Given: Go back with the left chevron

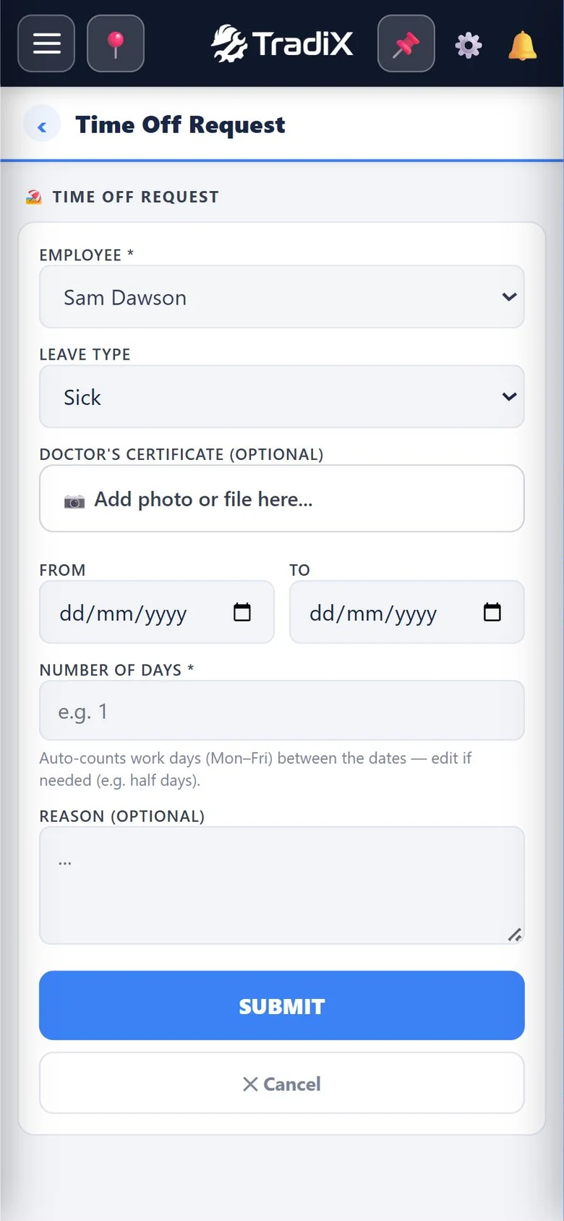Looking at the screenshot, I should [42, 125].
